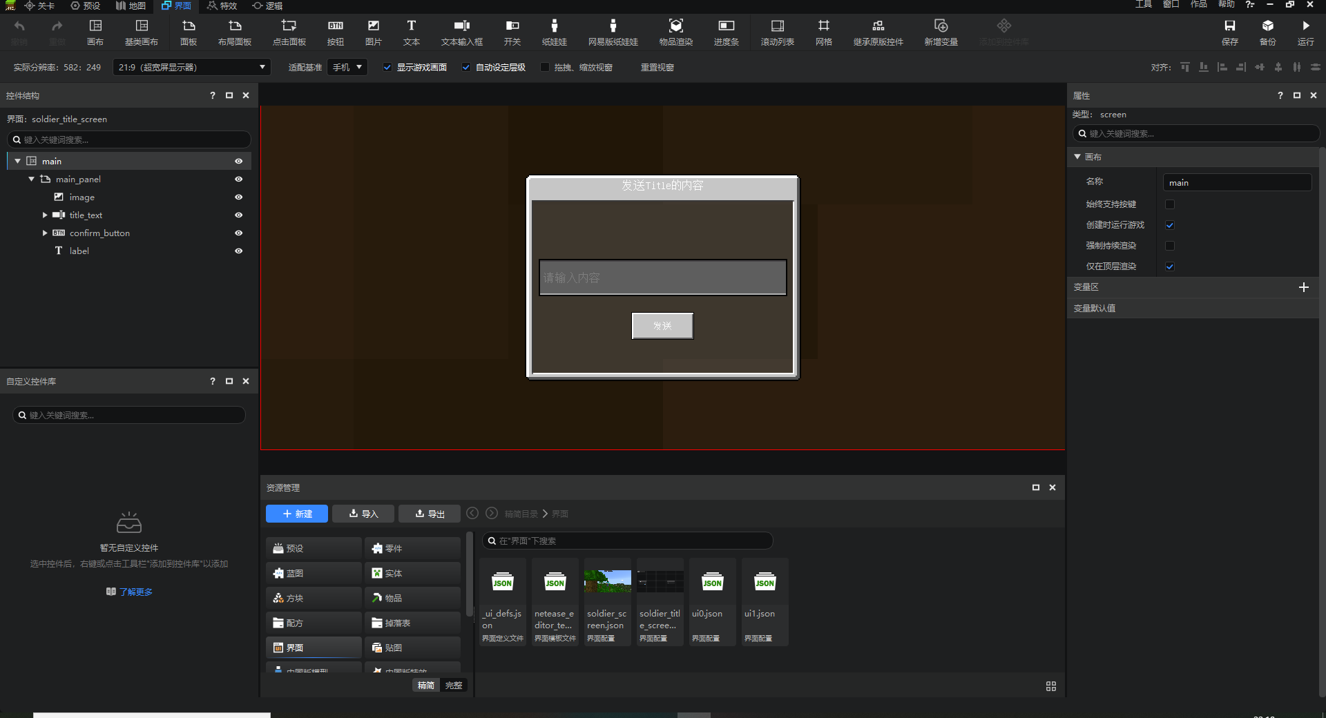Viewport: 1326px width, 718px height.
Task: Expand the confirm_button tree node
Action: tap(45, 233)
